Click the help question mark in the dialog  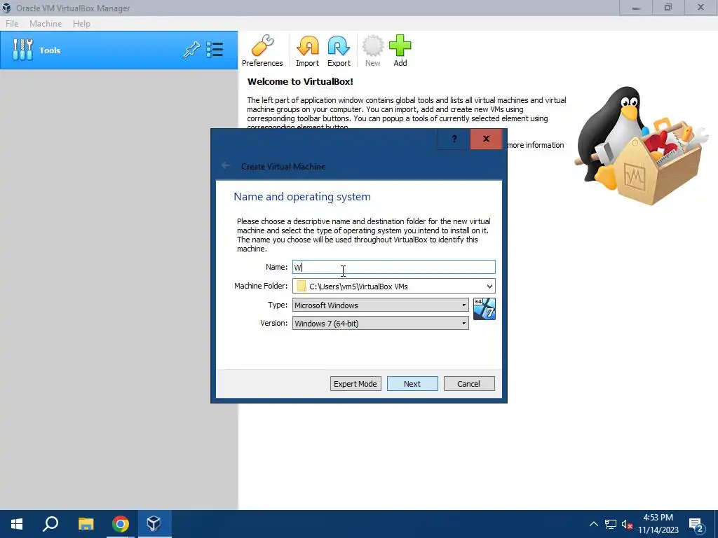(454, 139)
